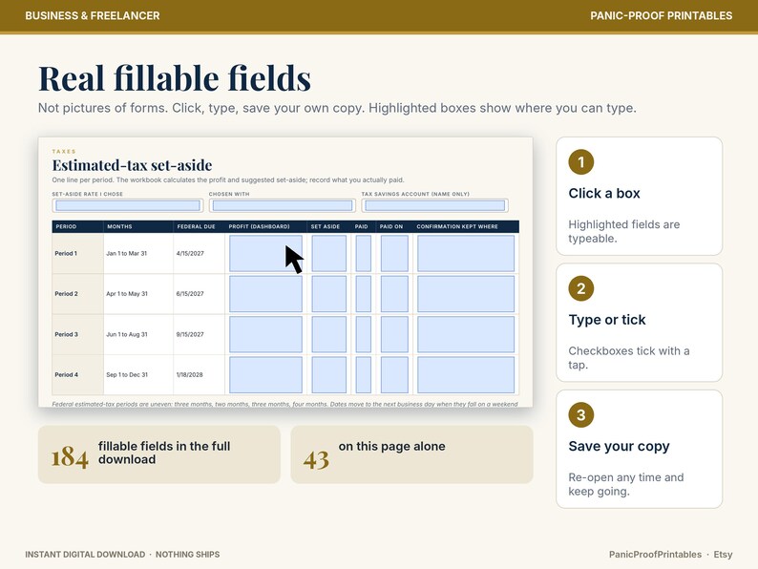Select Period 3 Set Aside field
The width and height of the screenshot is (758, 569).
click(x=328, y=334)
